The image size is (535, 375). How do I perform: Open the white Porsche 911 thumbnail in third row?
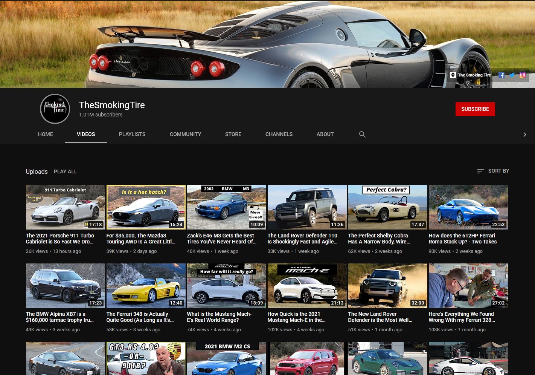[x=468, y=358]
